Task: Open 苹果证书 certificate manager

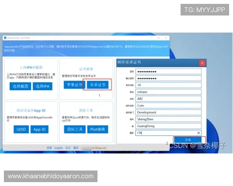Action: tap(73, 85)
